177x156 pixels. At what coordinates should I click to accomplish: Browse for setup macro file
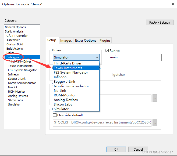[x=155, y=98]
